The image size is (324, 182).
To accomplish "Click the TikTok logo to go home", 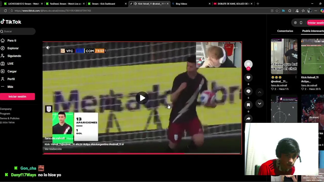I will pyautogui.click(x=11, y=22).
